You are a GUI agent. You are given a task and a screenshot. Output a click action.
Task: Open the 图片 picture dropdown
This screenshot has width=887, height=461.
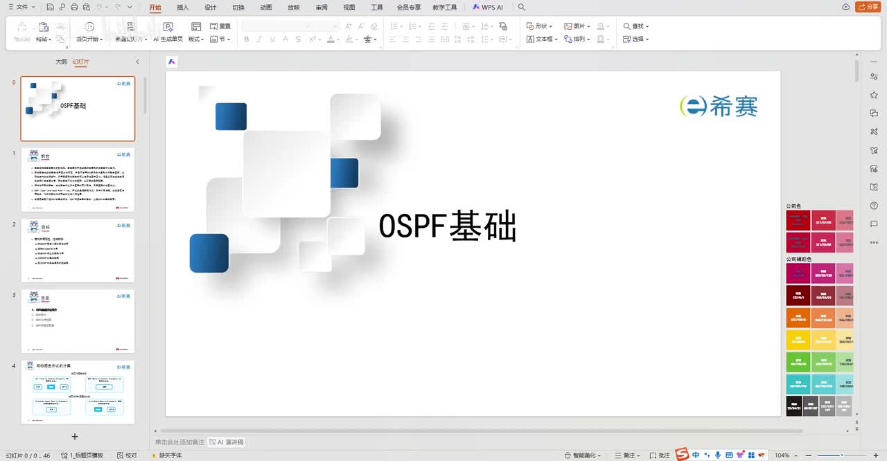pyautogui.click(x=577, y=26)
